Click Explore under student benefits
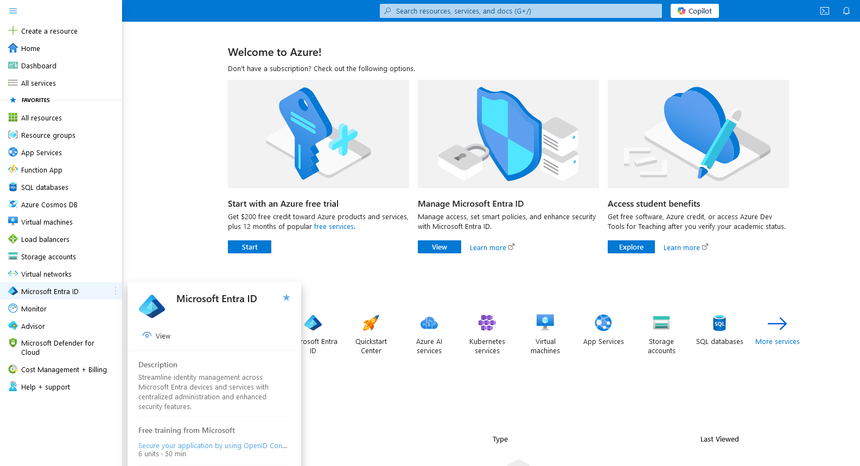The height and width of the screenshot is (466, 860). click(x=630, y=247)
